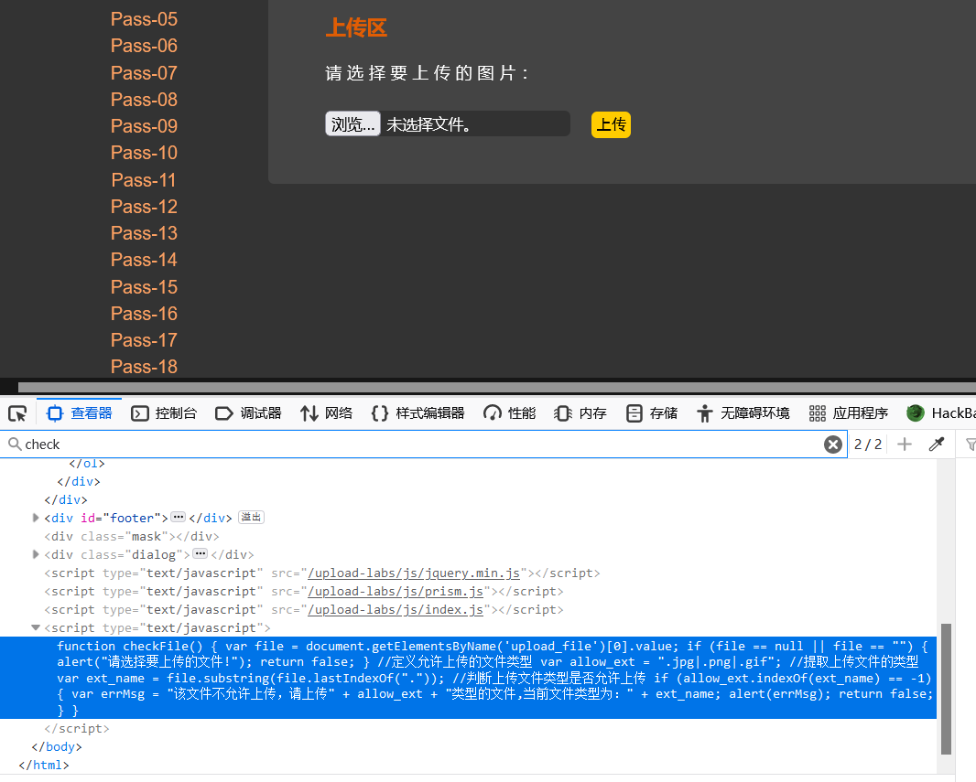Image resolution: width=976 pixels, height=782 pixels.
Task: Expand the div id footer node
Action: 36,518
